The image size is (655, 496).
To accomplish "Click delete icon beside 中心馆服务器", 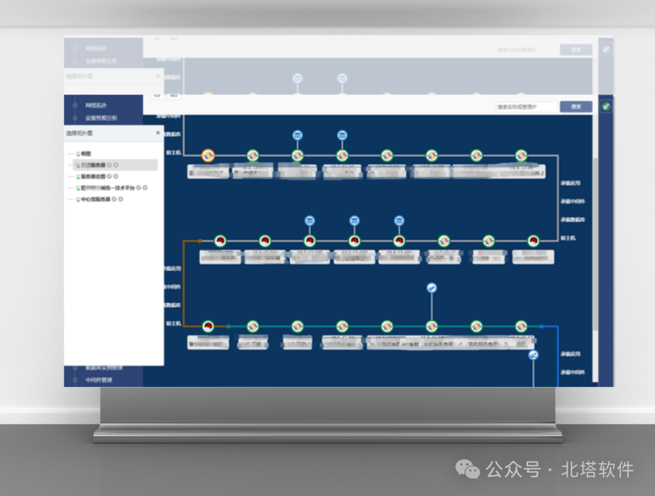I will click(121, 199).
